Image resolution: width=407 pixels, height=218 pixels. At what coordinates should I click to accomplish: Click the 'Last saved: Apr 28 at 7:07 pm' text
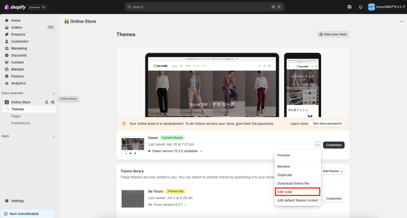coord(171,144)
